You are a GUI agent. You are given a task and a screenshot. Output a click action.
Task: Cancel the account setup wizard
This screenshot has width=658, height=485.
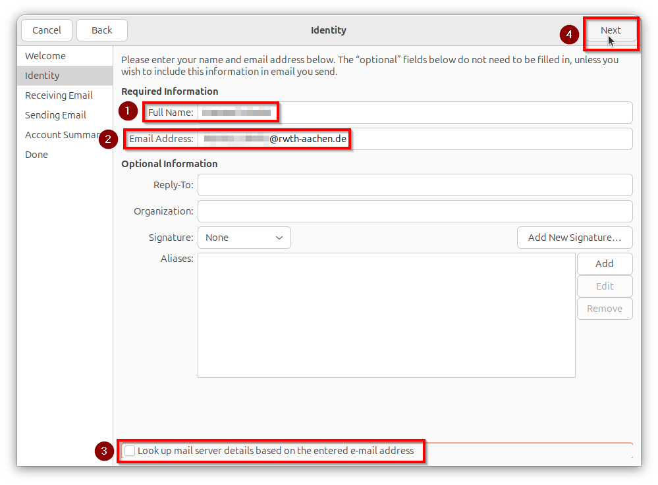pos(46,30)
